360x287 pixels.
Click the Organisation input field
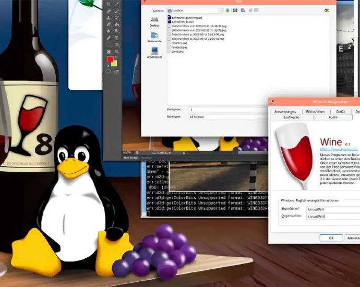click(333, 217)
